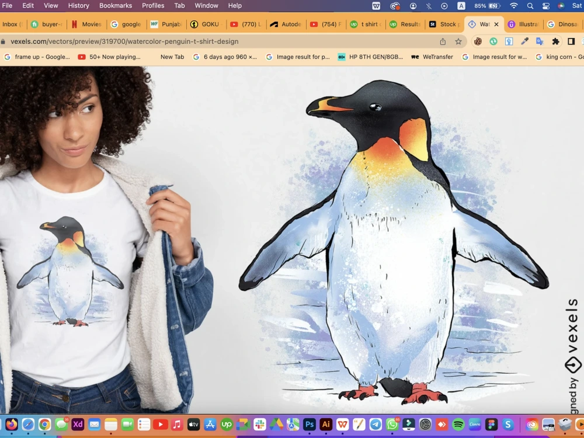This screenshot has width=584, height=438.
Task: Click the site lock icon in address bar
Action: [3, 41]
